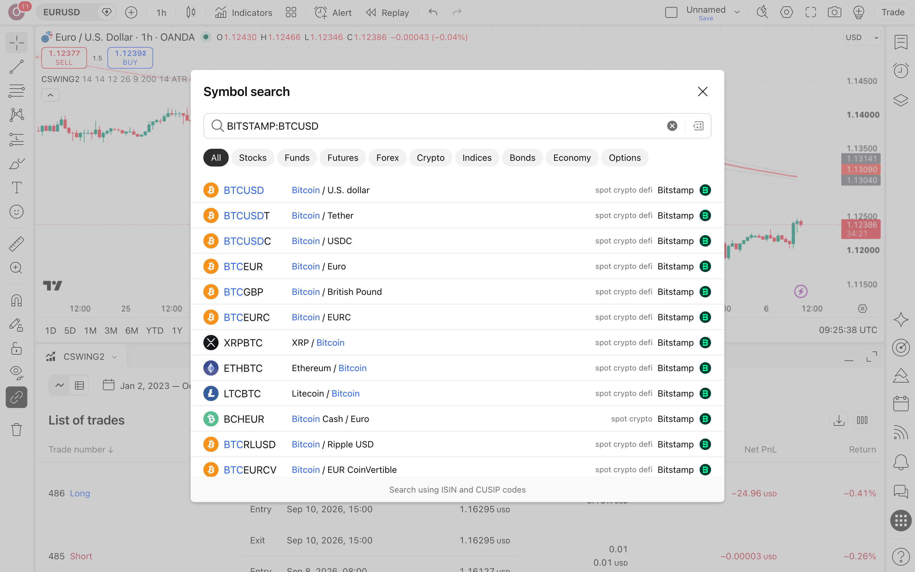Open the layout templates grid icon

pos(291,12)
